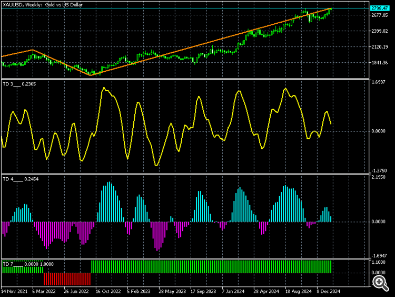The height and width of the screenshot is (297, 395).
Task: Click the 14 Nov 2021 date marker
Action: tap(14, 291)
